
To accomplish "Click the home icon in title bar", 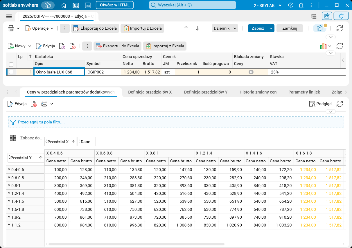I will coord(64,5).
